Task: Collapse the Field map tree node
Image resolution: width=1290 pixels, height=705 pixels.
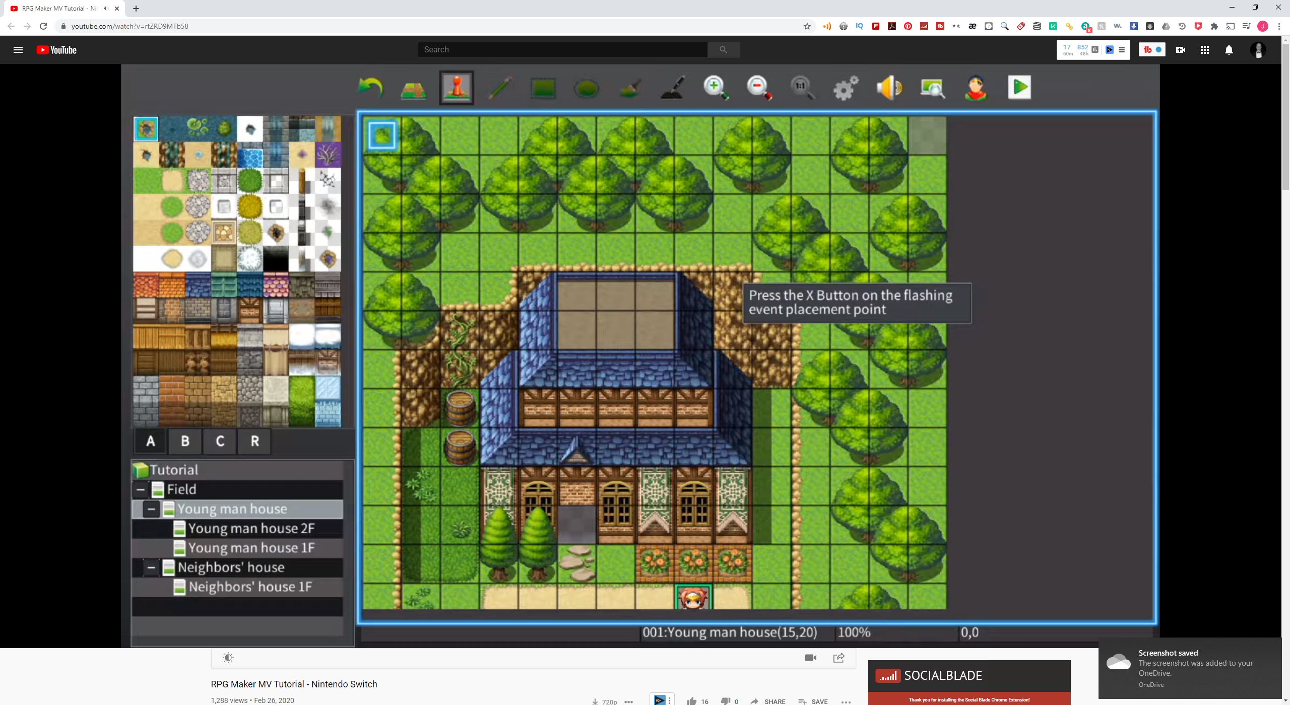Action: [141, 489]
